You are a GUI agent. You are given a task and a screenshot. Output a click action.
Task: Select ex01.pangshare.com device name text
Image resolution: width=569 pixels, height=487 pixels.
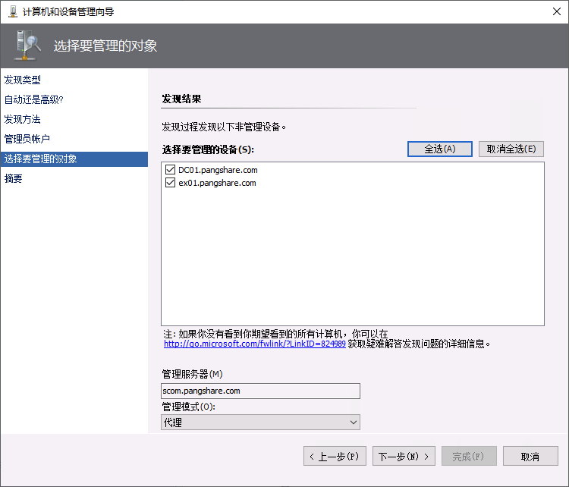point(218,183)
